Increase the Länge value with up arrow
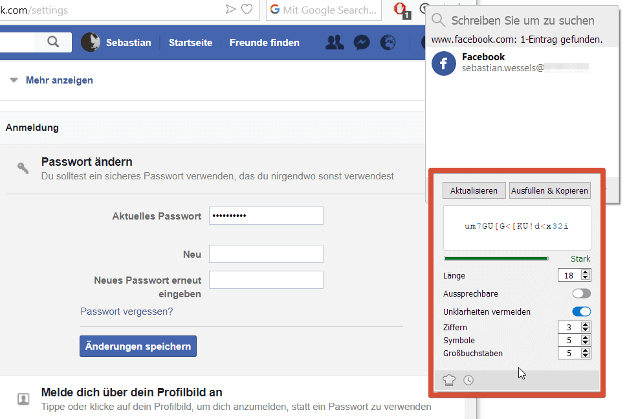 pos(586,272)
